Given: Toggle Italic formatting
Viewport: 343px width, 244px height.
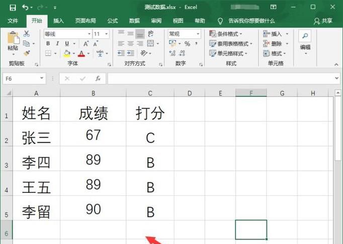Looking at the screenshot, I should (x=57, y=44).
